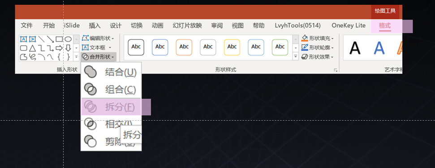The width and height of the screenshot is (435, 168).
Task: Select the freeform shape tool
Action: click(24, 57)
